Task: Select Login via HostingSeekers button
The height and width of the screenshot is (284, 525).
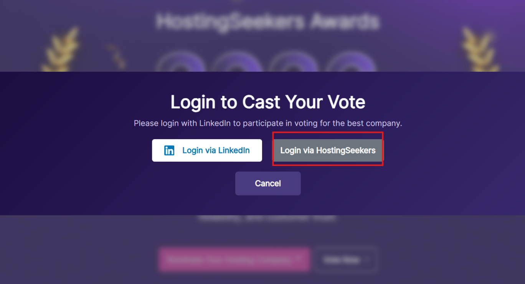Action: pos(328,150)
